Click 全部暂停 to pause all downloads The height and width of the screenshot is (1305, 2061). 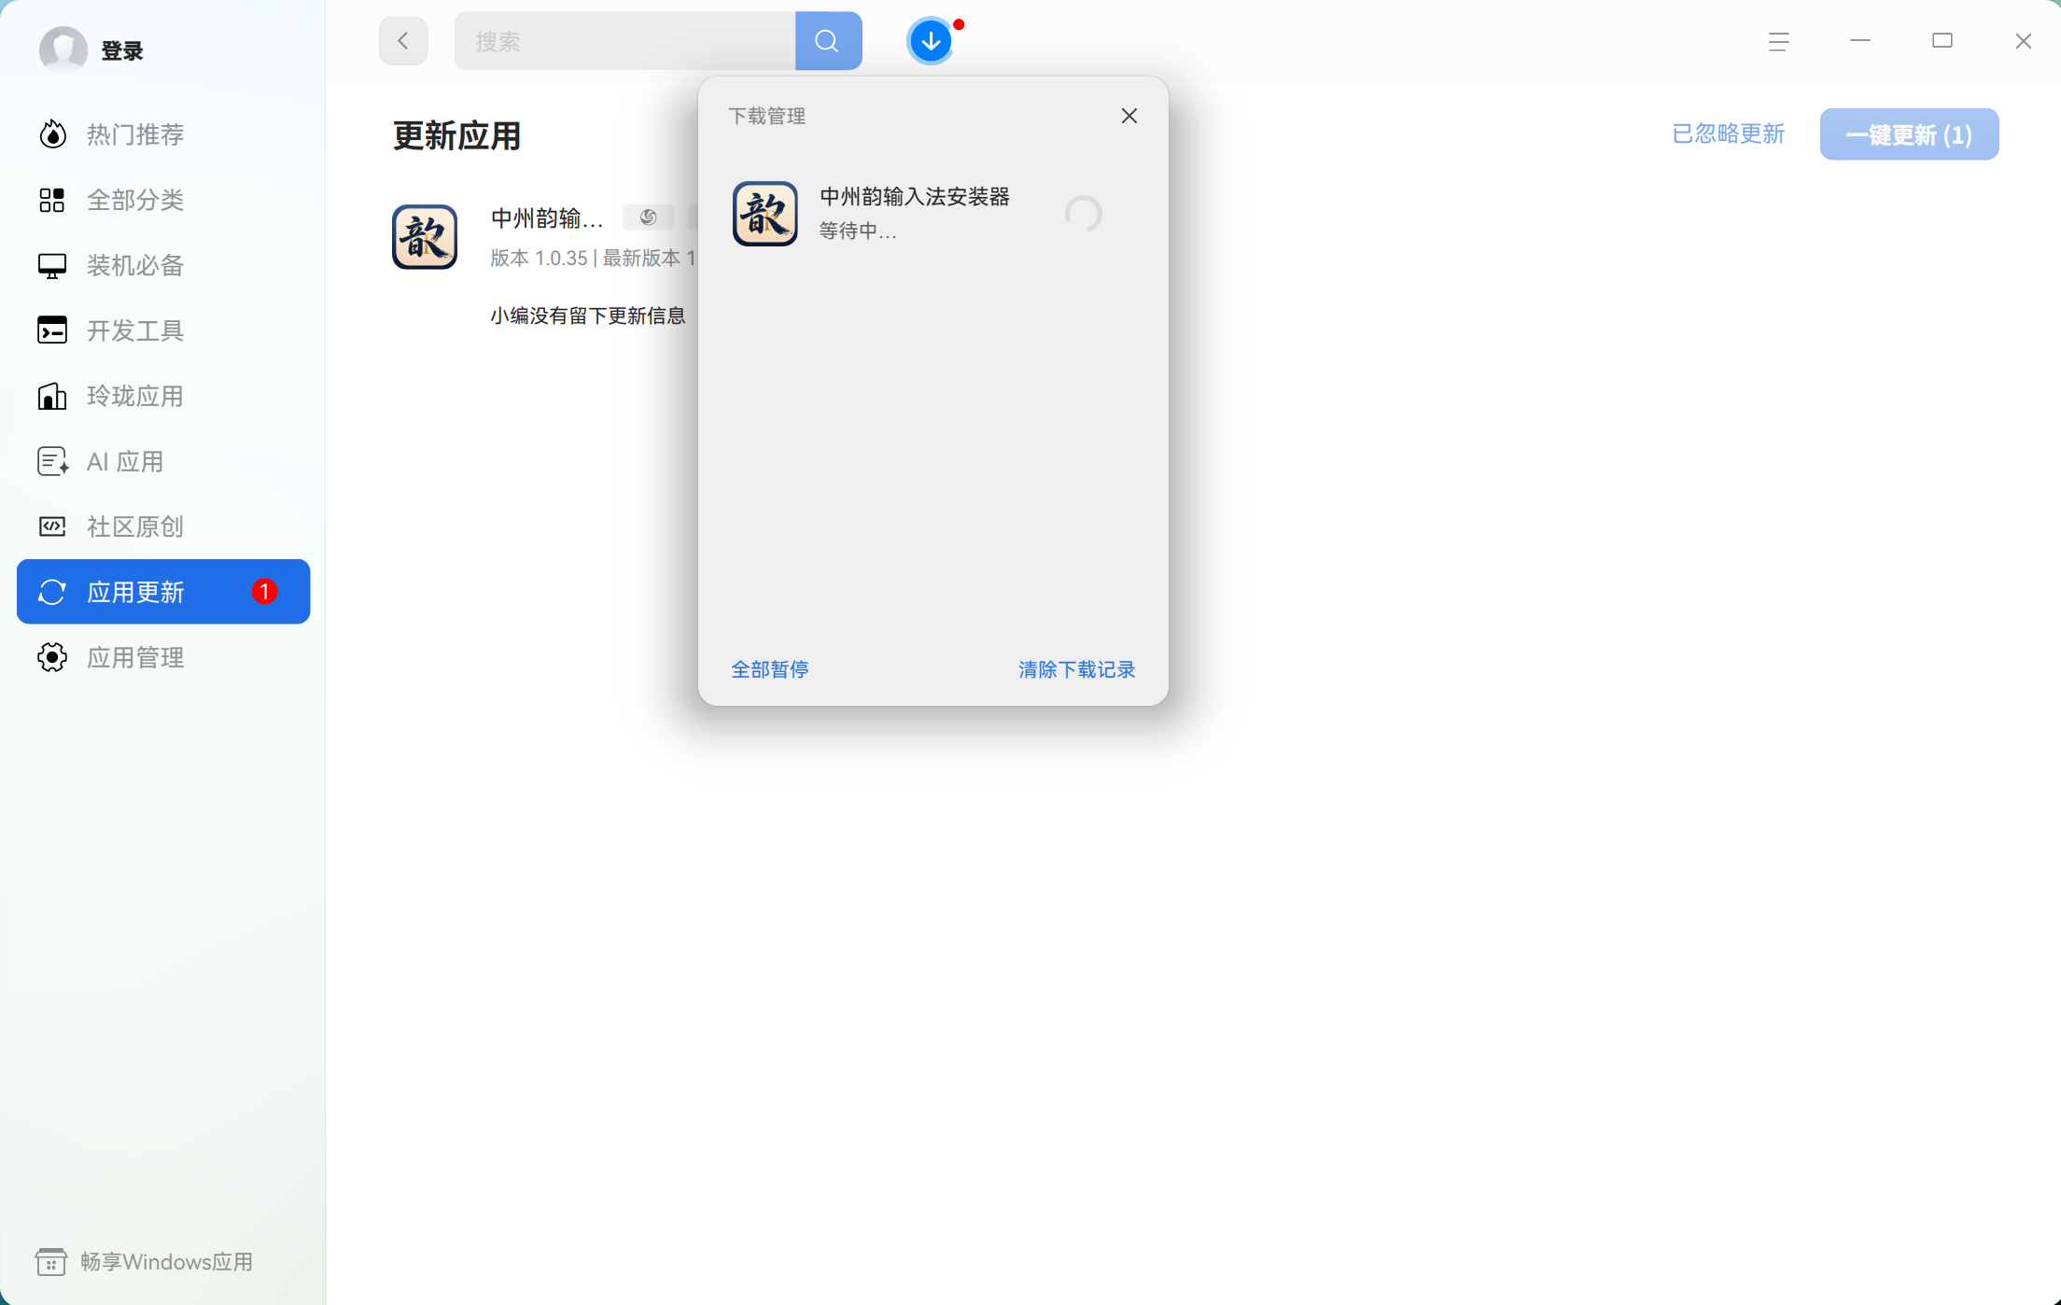coord(769,669)
